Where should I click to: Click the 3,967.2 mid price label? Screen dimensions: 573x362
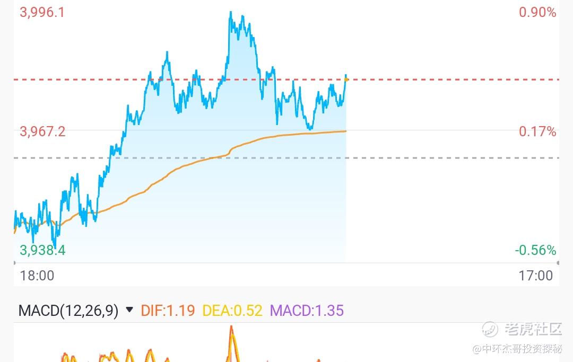tap(42, 131)
